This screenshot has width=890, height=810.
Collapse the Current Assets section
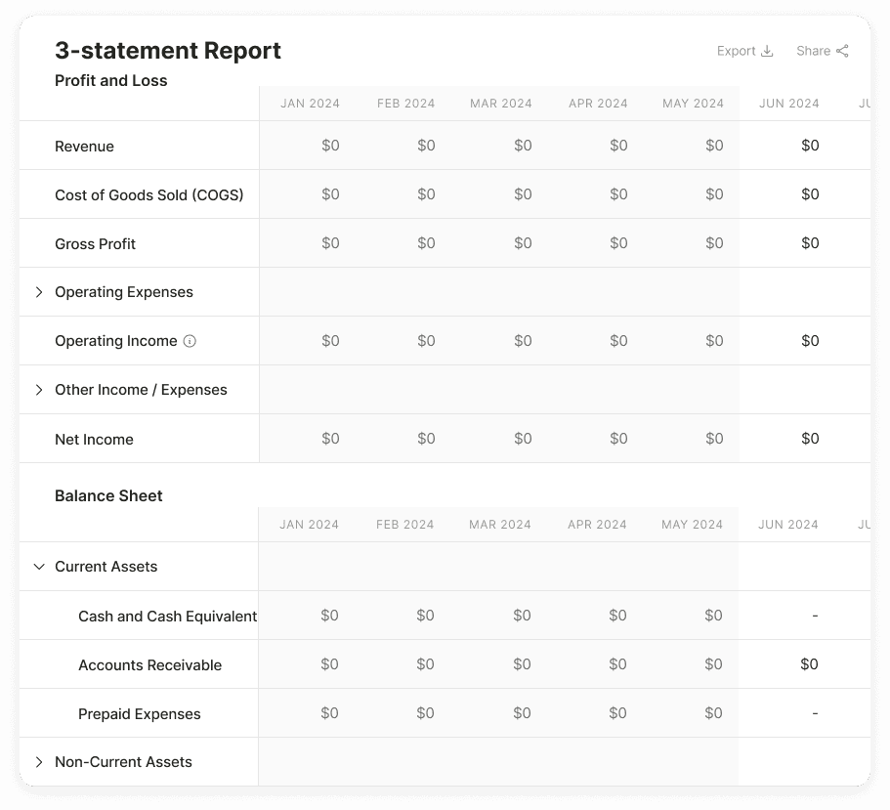(x=39, y=567)
